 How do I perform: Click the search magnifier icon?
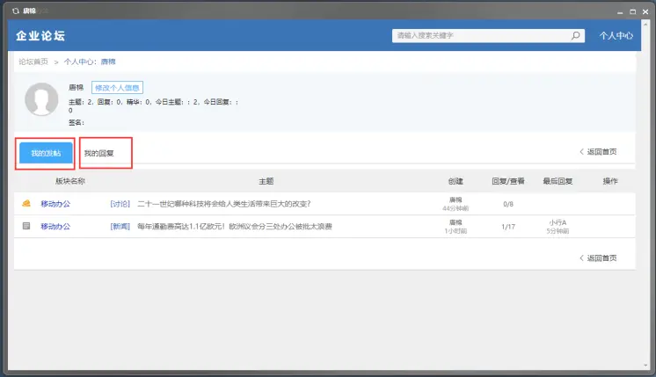tap(576, 35)
